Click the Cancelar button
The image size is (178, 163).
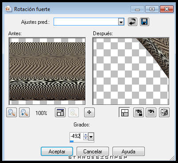coord(93,151)
